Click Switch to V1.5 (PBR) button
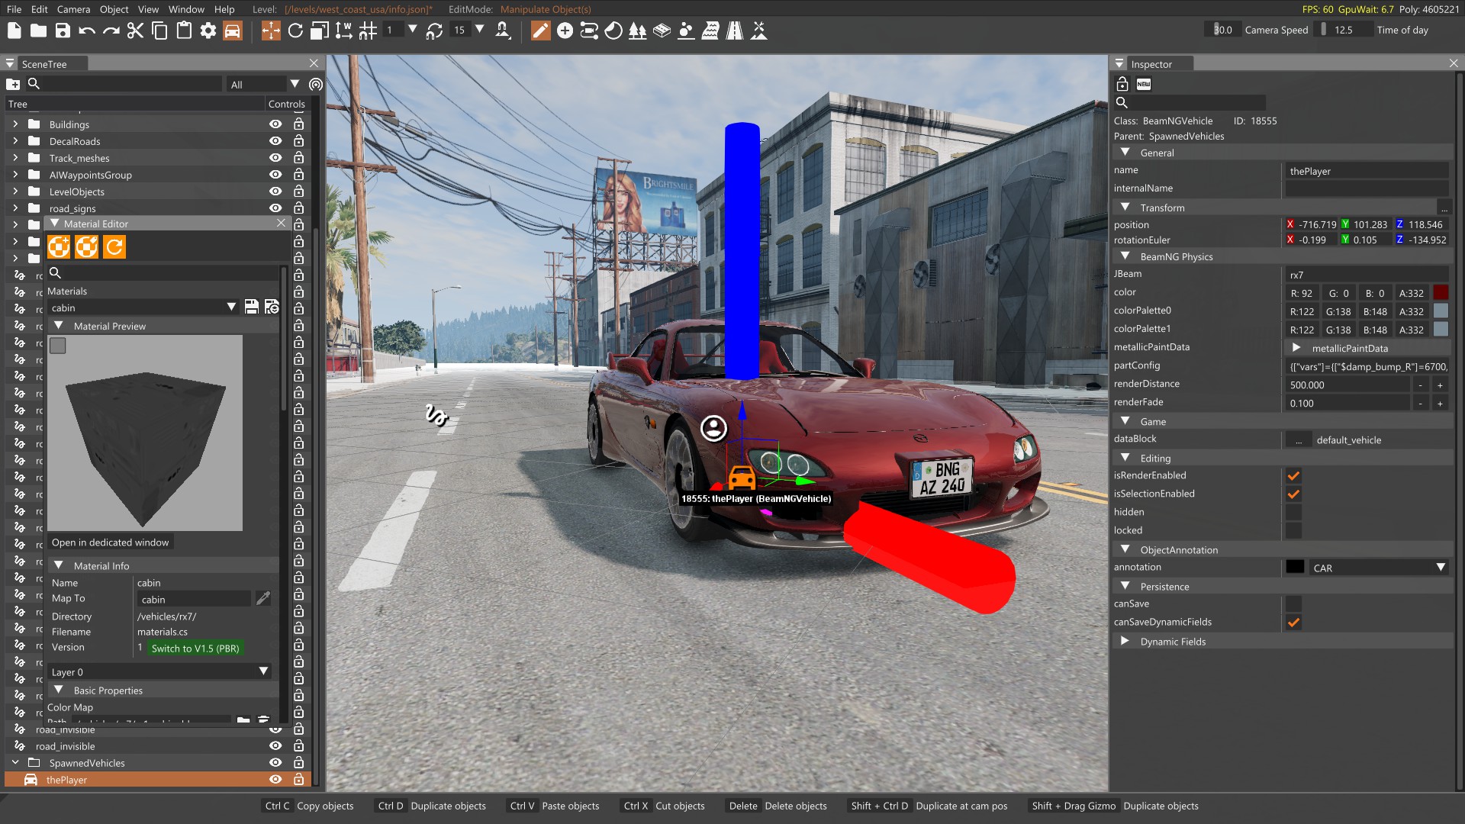 pos(195,649)
